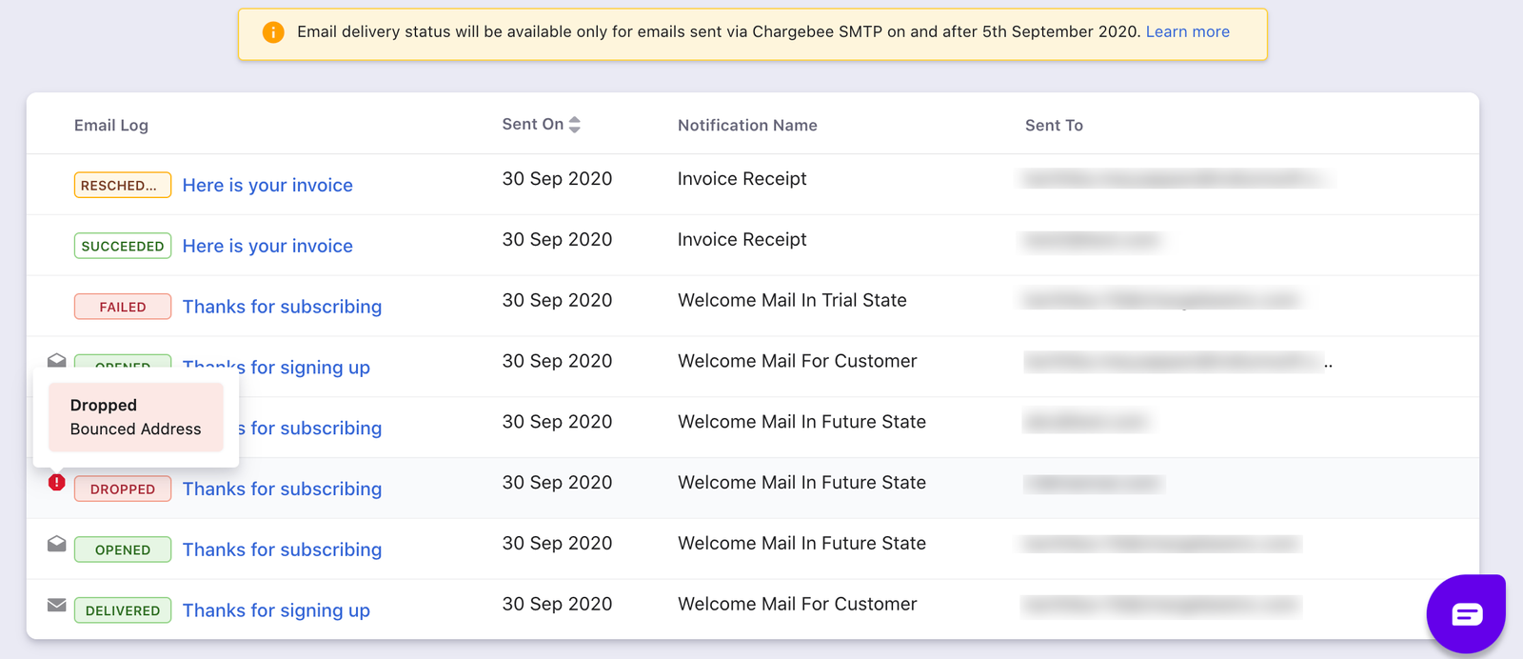This screenshot has height=659, width=1523.
Task: Click the DELIVERED status badge
Action: (123, 610)
